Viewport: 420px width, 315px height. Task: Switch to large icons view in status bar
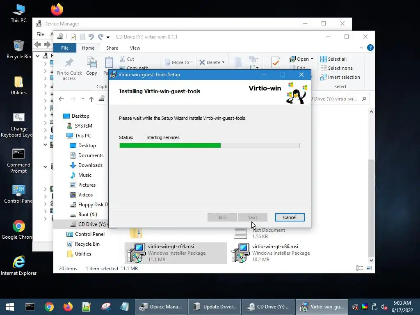(x=369, y=268)
